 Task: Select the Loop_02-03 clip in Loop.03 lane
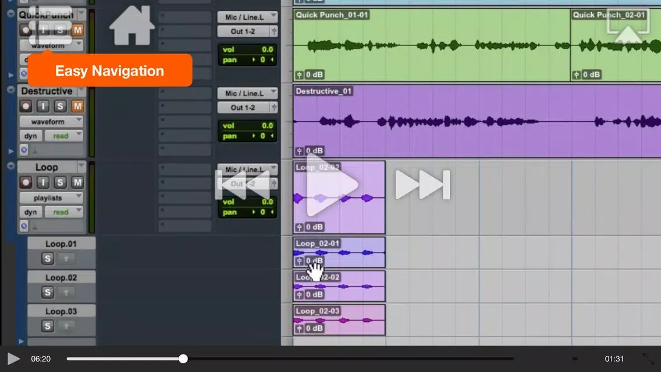[x=339, y=320]
